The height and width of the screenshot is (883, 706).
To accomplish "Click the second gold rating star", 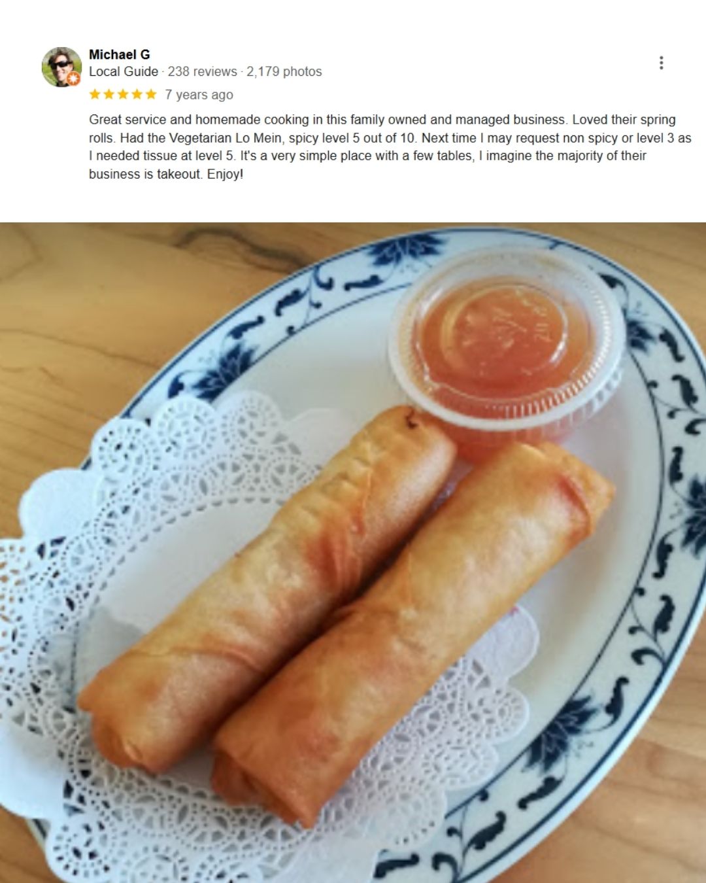I will 109,94.
